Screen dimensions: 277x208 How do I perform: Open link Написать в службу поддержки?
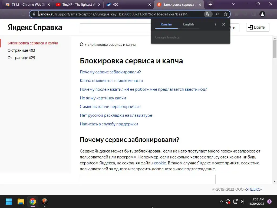[109, 124]
